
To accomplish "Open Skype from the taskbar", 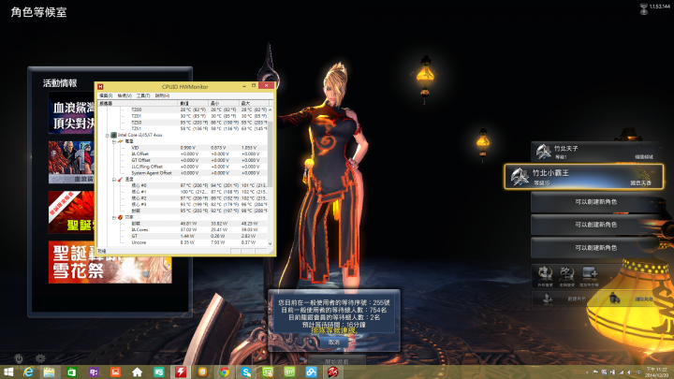I will [x=246, y=372].
